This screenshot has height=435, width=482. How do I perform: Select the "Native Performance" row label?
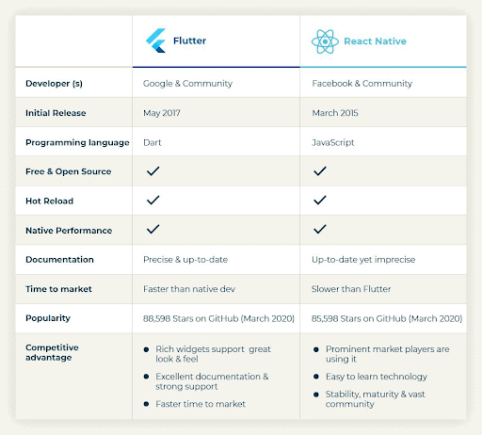pyautogui.click(x=69, y=231)
